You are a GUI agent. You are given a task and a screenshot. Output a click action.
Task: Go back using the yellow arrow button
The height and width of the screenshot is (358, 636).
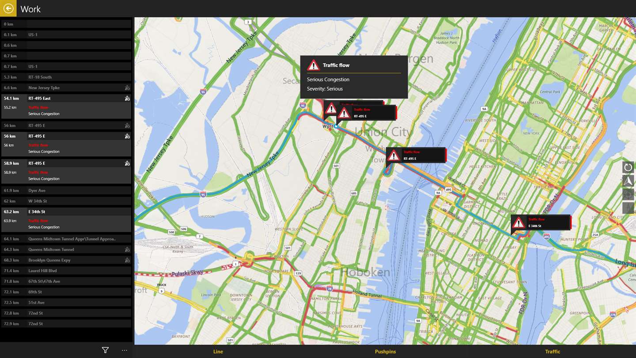[8, 8]
